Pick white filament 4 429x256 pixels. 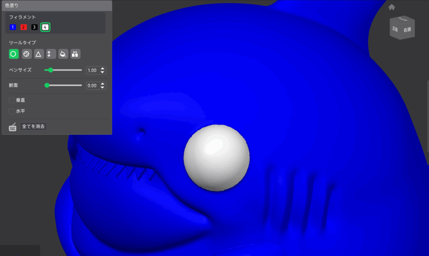pos(45,27)
